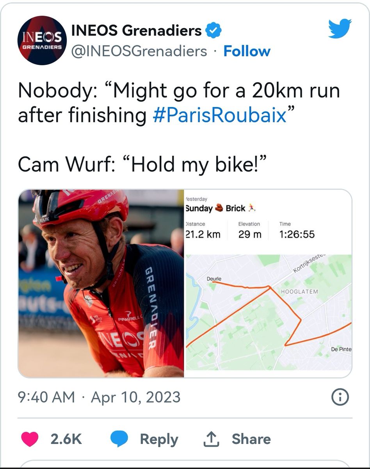Viewport: 370px width, 469px height.
Task: Open the INEOS Grenadiers profile avatar
Action: coord(42,41)
